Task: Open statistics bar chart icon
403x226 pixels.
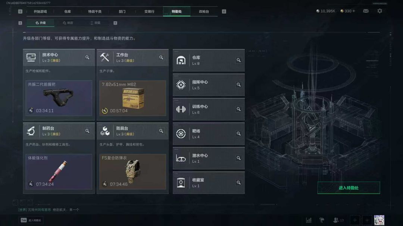Action: (309, 220)
